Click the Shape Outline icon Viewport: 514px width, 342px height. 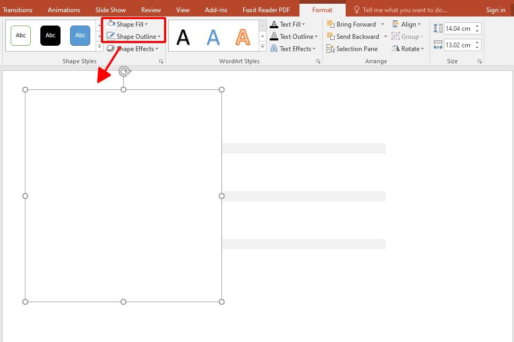click(x=112, y=36)
